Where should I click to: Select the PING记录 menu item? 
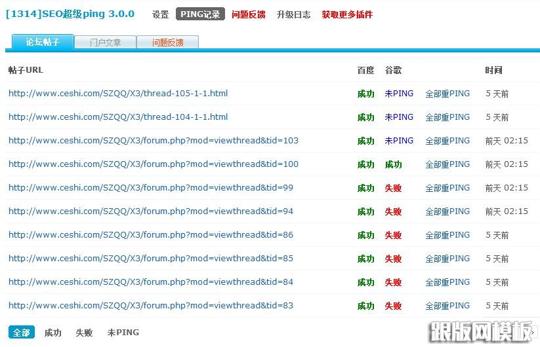(x=200, y=14)
